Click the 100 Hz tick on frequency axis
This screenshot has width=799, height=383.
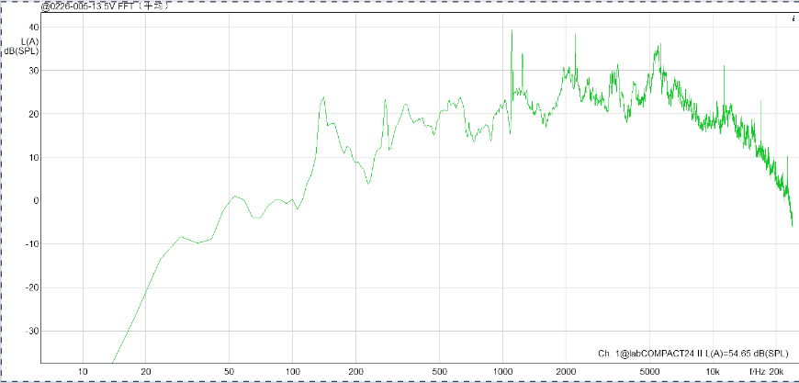pos(293,370)
